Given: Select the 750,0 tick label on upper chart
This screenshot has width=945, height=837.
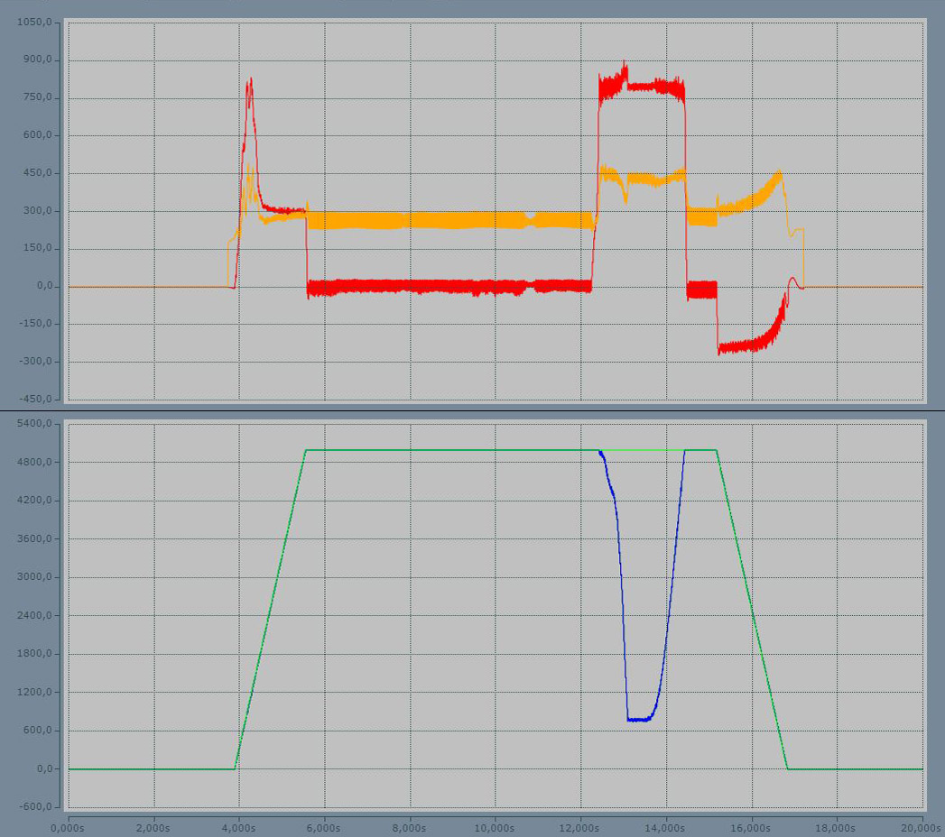Looking at the screenshot, I should (38, 97).
